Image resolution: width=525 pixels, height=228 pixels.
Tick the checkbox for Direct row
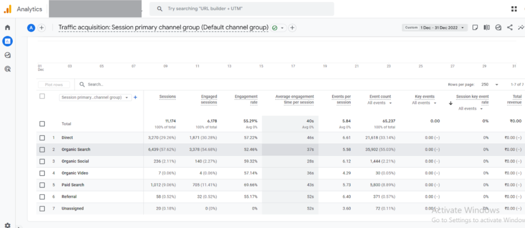[x=42, y=138]
